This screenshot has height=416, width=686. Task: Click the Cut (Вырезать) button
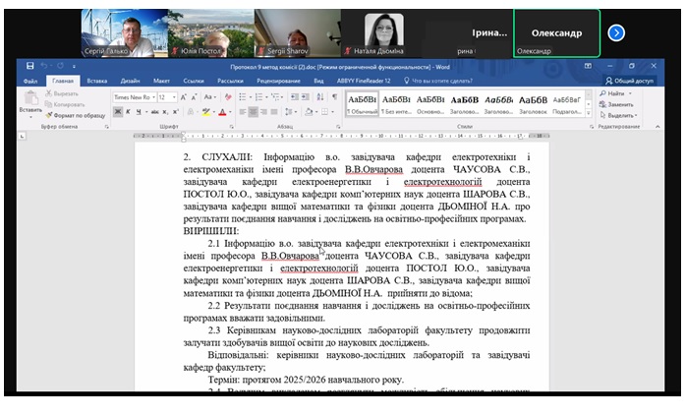click(x=62, y=93)
